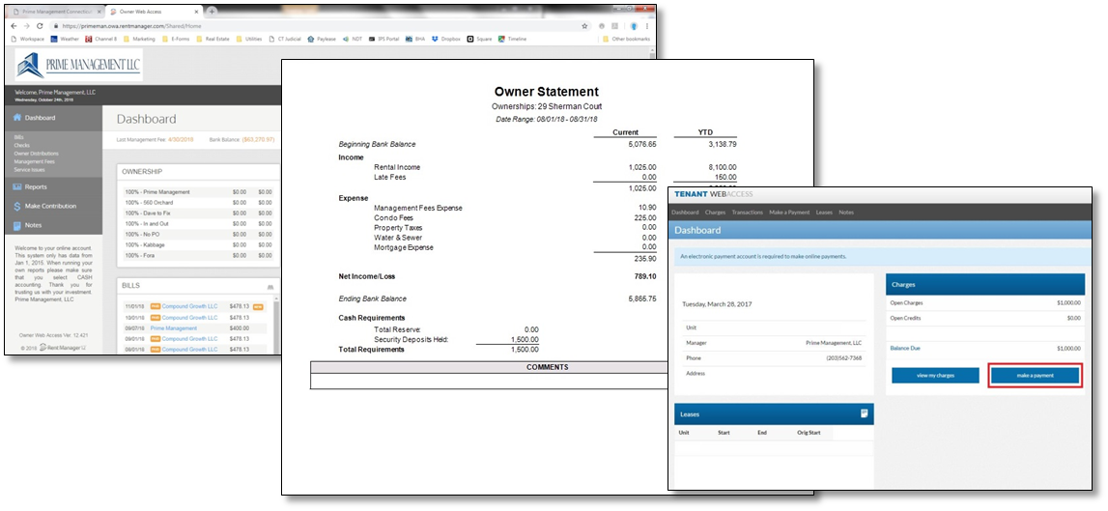This screenshot has height=511, width=1108.
Task: Open the Prime Management bill link
Action: tap(173, 328)
